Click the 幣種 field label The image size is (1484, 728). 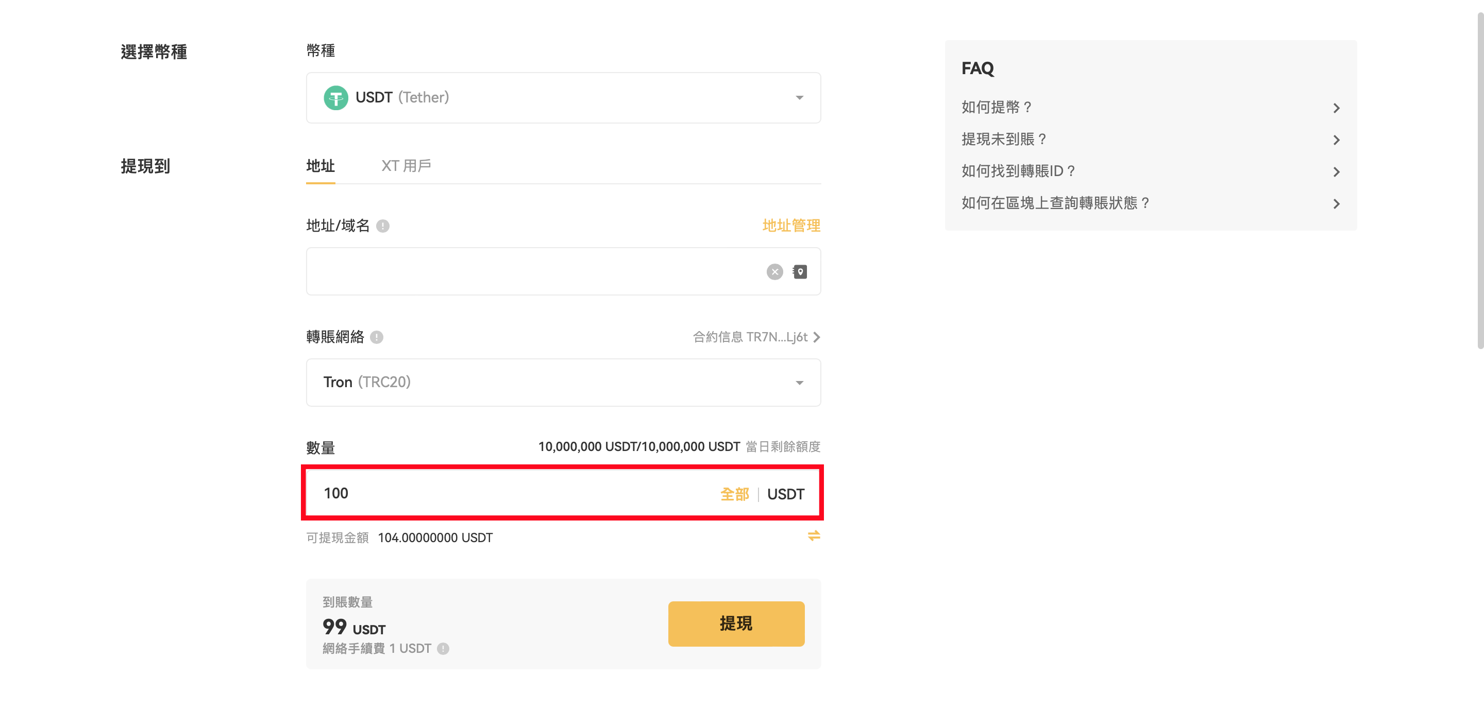pos(321,50)
